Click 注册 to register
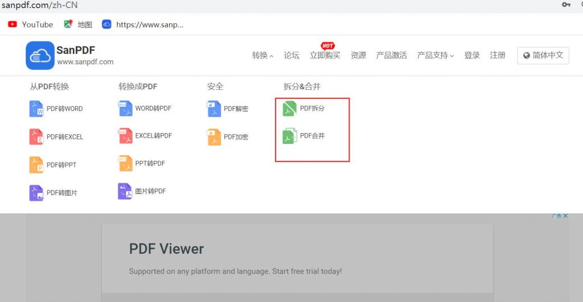This screenshot has height=302, width=583. point(498,55)
